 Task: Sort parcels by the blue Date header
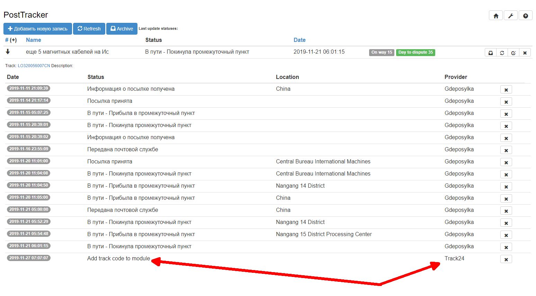point(300,40)
